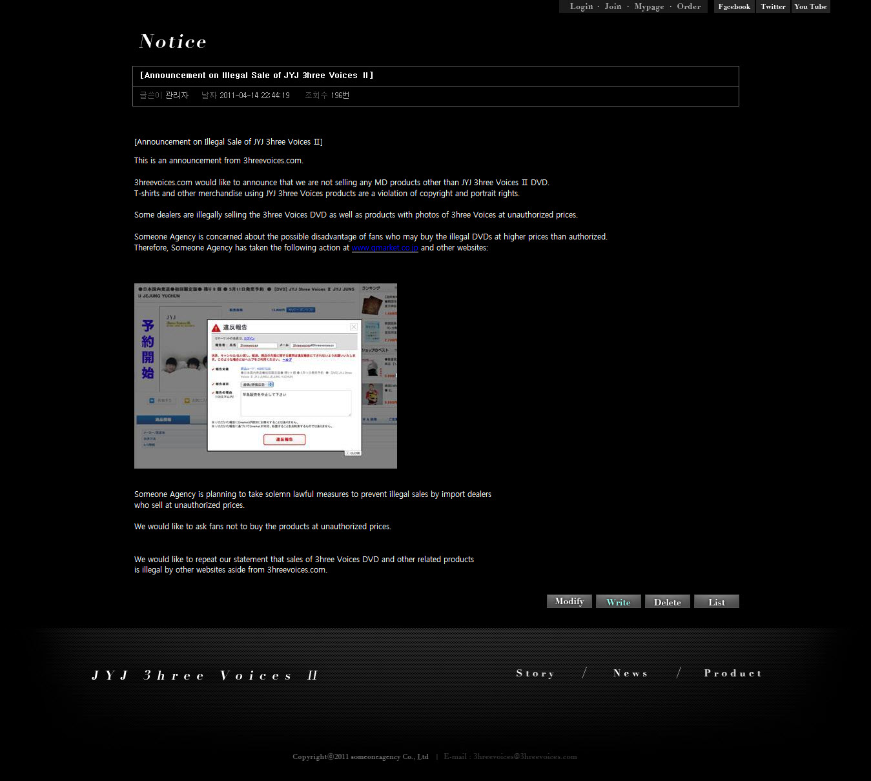The width and height of the screenshot is (871, 781).
Task: Click the line "This is an announcement from 3hreevoices.com."
Action: 219,161
